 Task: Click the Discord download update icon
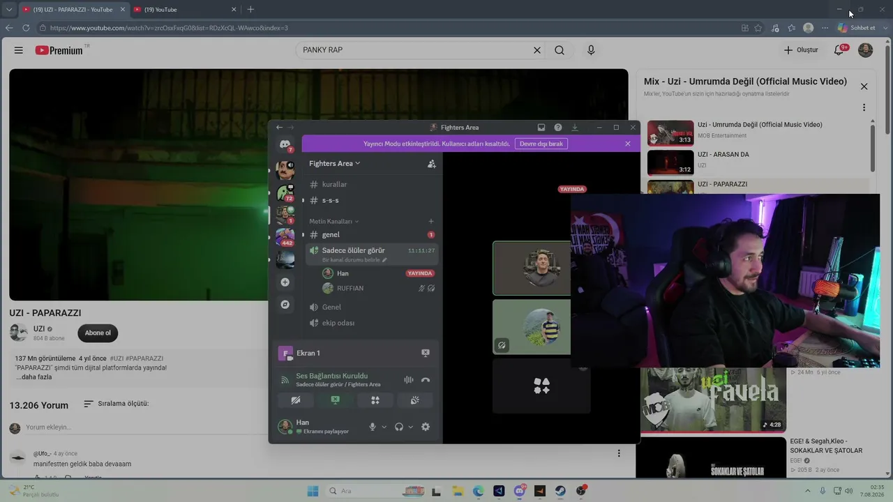[575, 128]
